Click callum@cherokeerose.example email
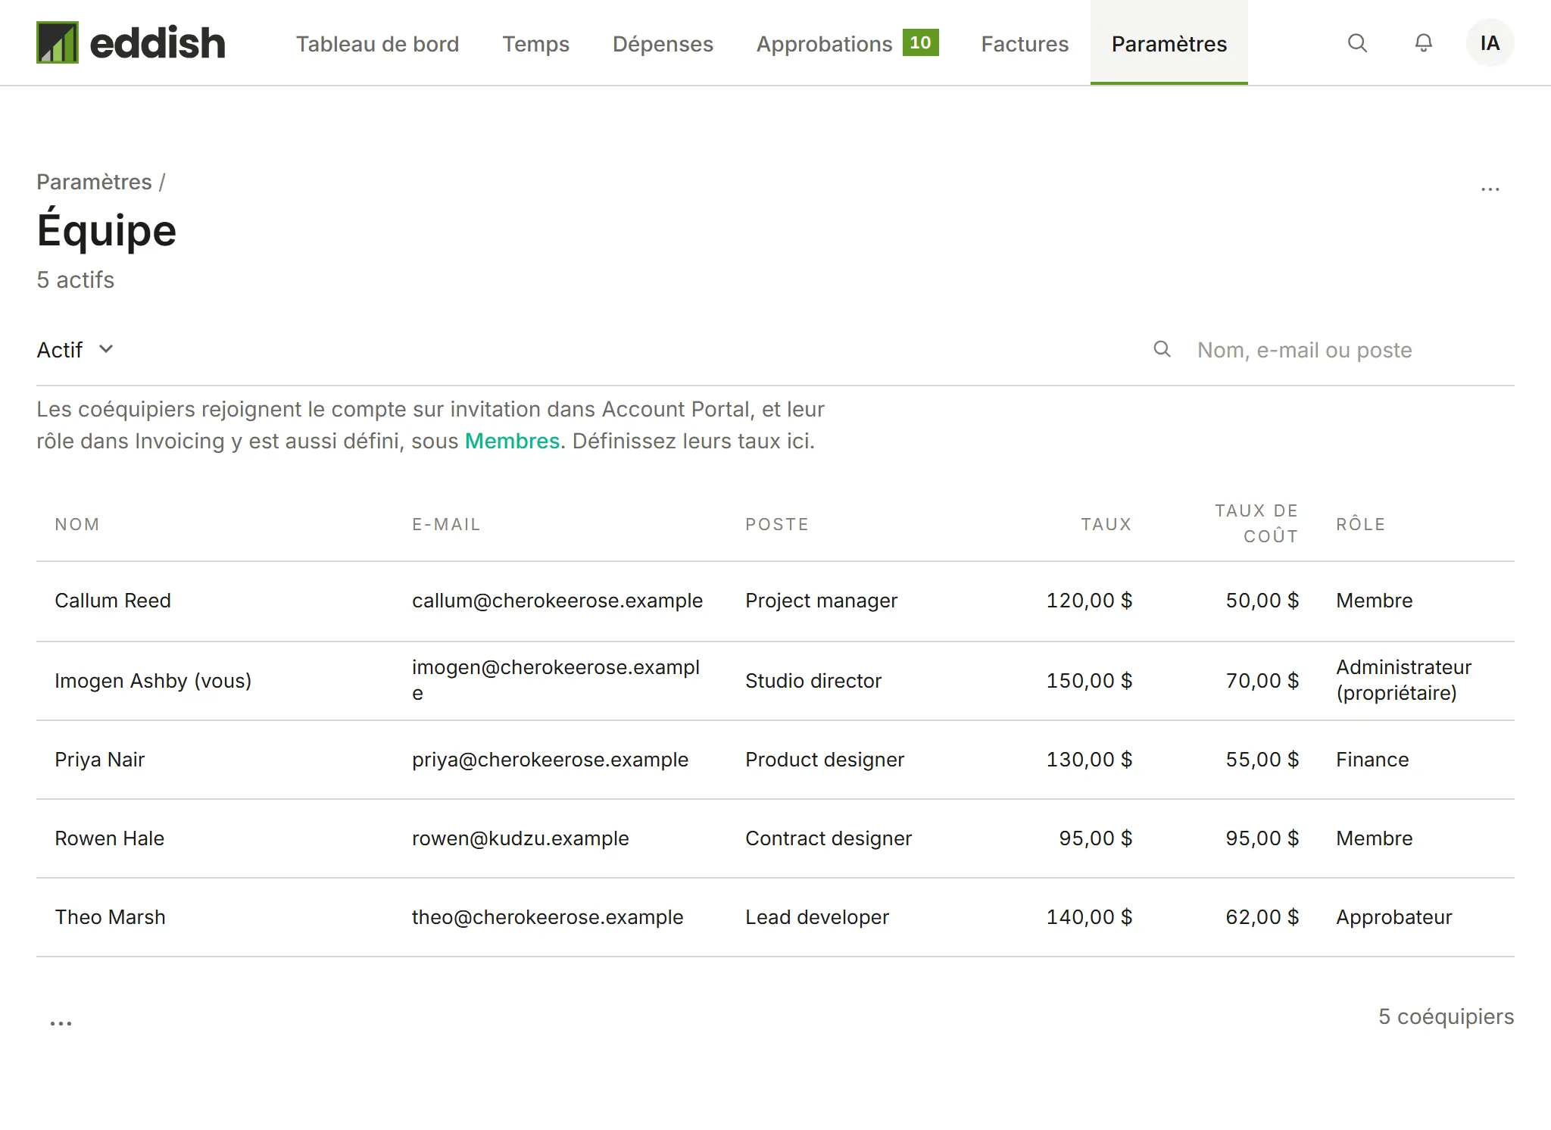 (557, 601)
